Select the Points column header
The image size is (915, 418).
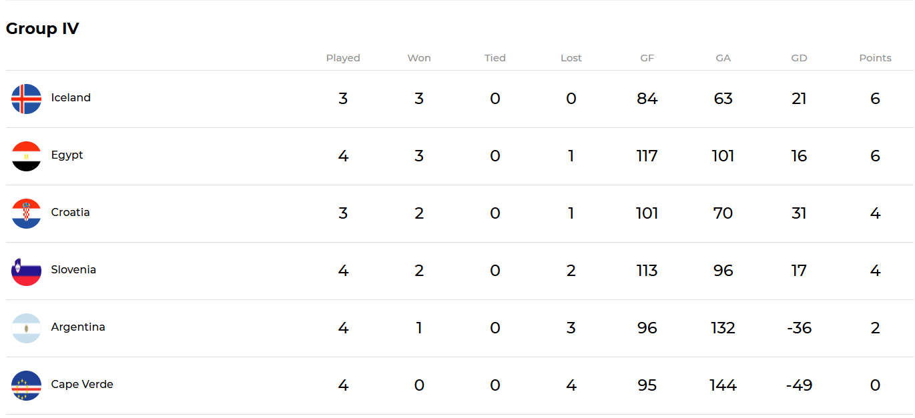[x=875, y=58]
